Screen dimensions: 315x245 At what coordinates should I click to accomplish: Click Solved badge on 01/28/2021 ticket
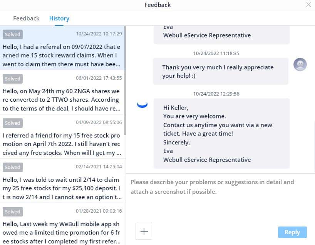[13, 211]
